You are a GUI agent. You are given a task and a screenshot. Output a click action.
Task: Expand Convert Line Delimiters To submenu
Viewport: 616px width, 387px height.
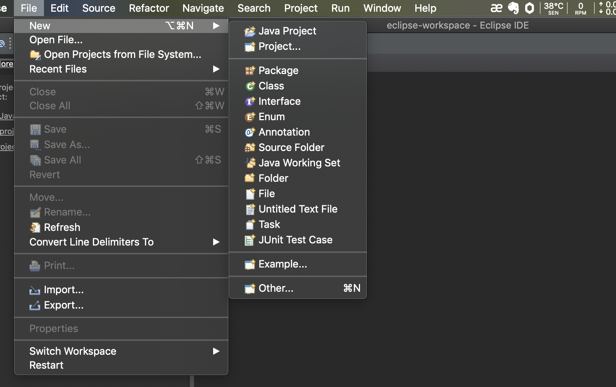216,242
